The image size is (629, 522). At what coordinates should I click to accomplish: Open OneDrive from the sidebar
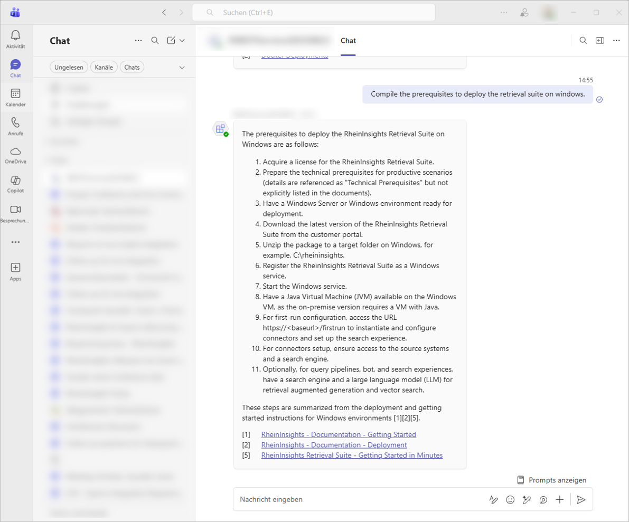[15, 155]
